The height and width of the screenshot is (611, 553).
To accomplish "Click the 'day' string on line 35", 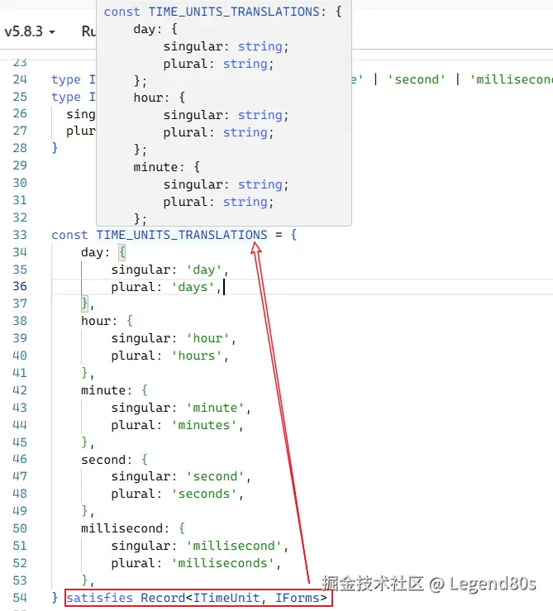I will [x=204, y=270].
